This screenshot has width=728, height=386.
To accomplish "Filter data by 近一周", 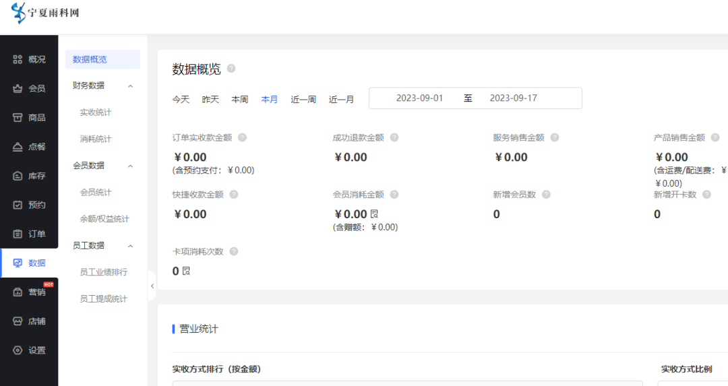I will point(303,99).
